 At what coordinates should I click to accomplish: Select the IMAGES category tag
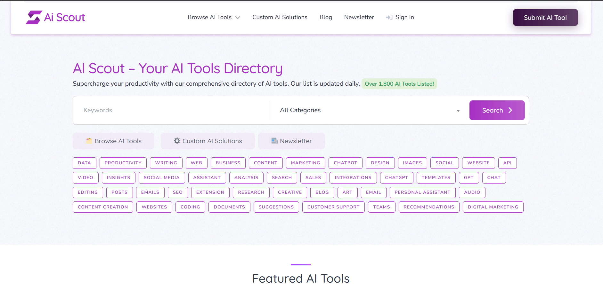coord(412,163)
